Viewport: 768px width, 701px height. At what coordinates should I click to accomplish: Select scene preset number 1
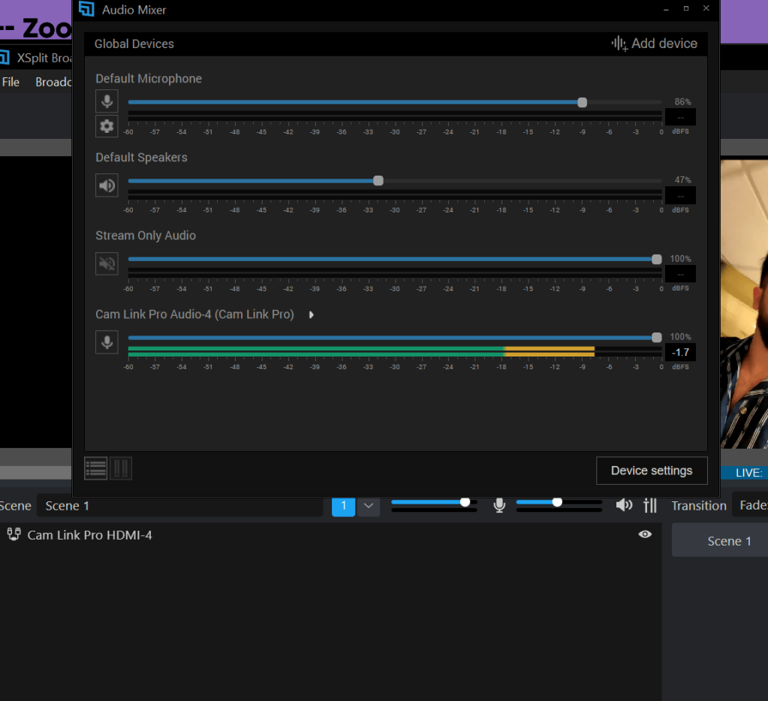pos(343,506)
